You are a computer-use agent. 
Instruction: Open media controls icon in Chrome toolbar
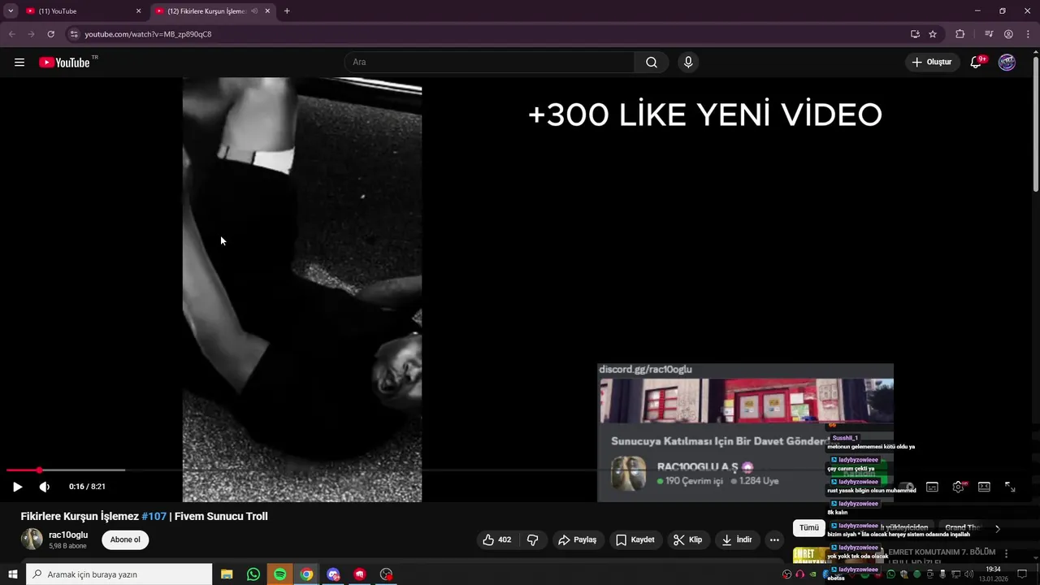(989, 34)
